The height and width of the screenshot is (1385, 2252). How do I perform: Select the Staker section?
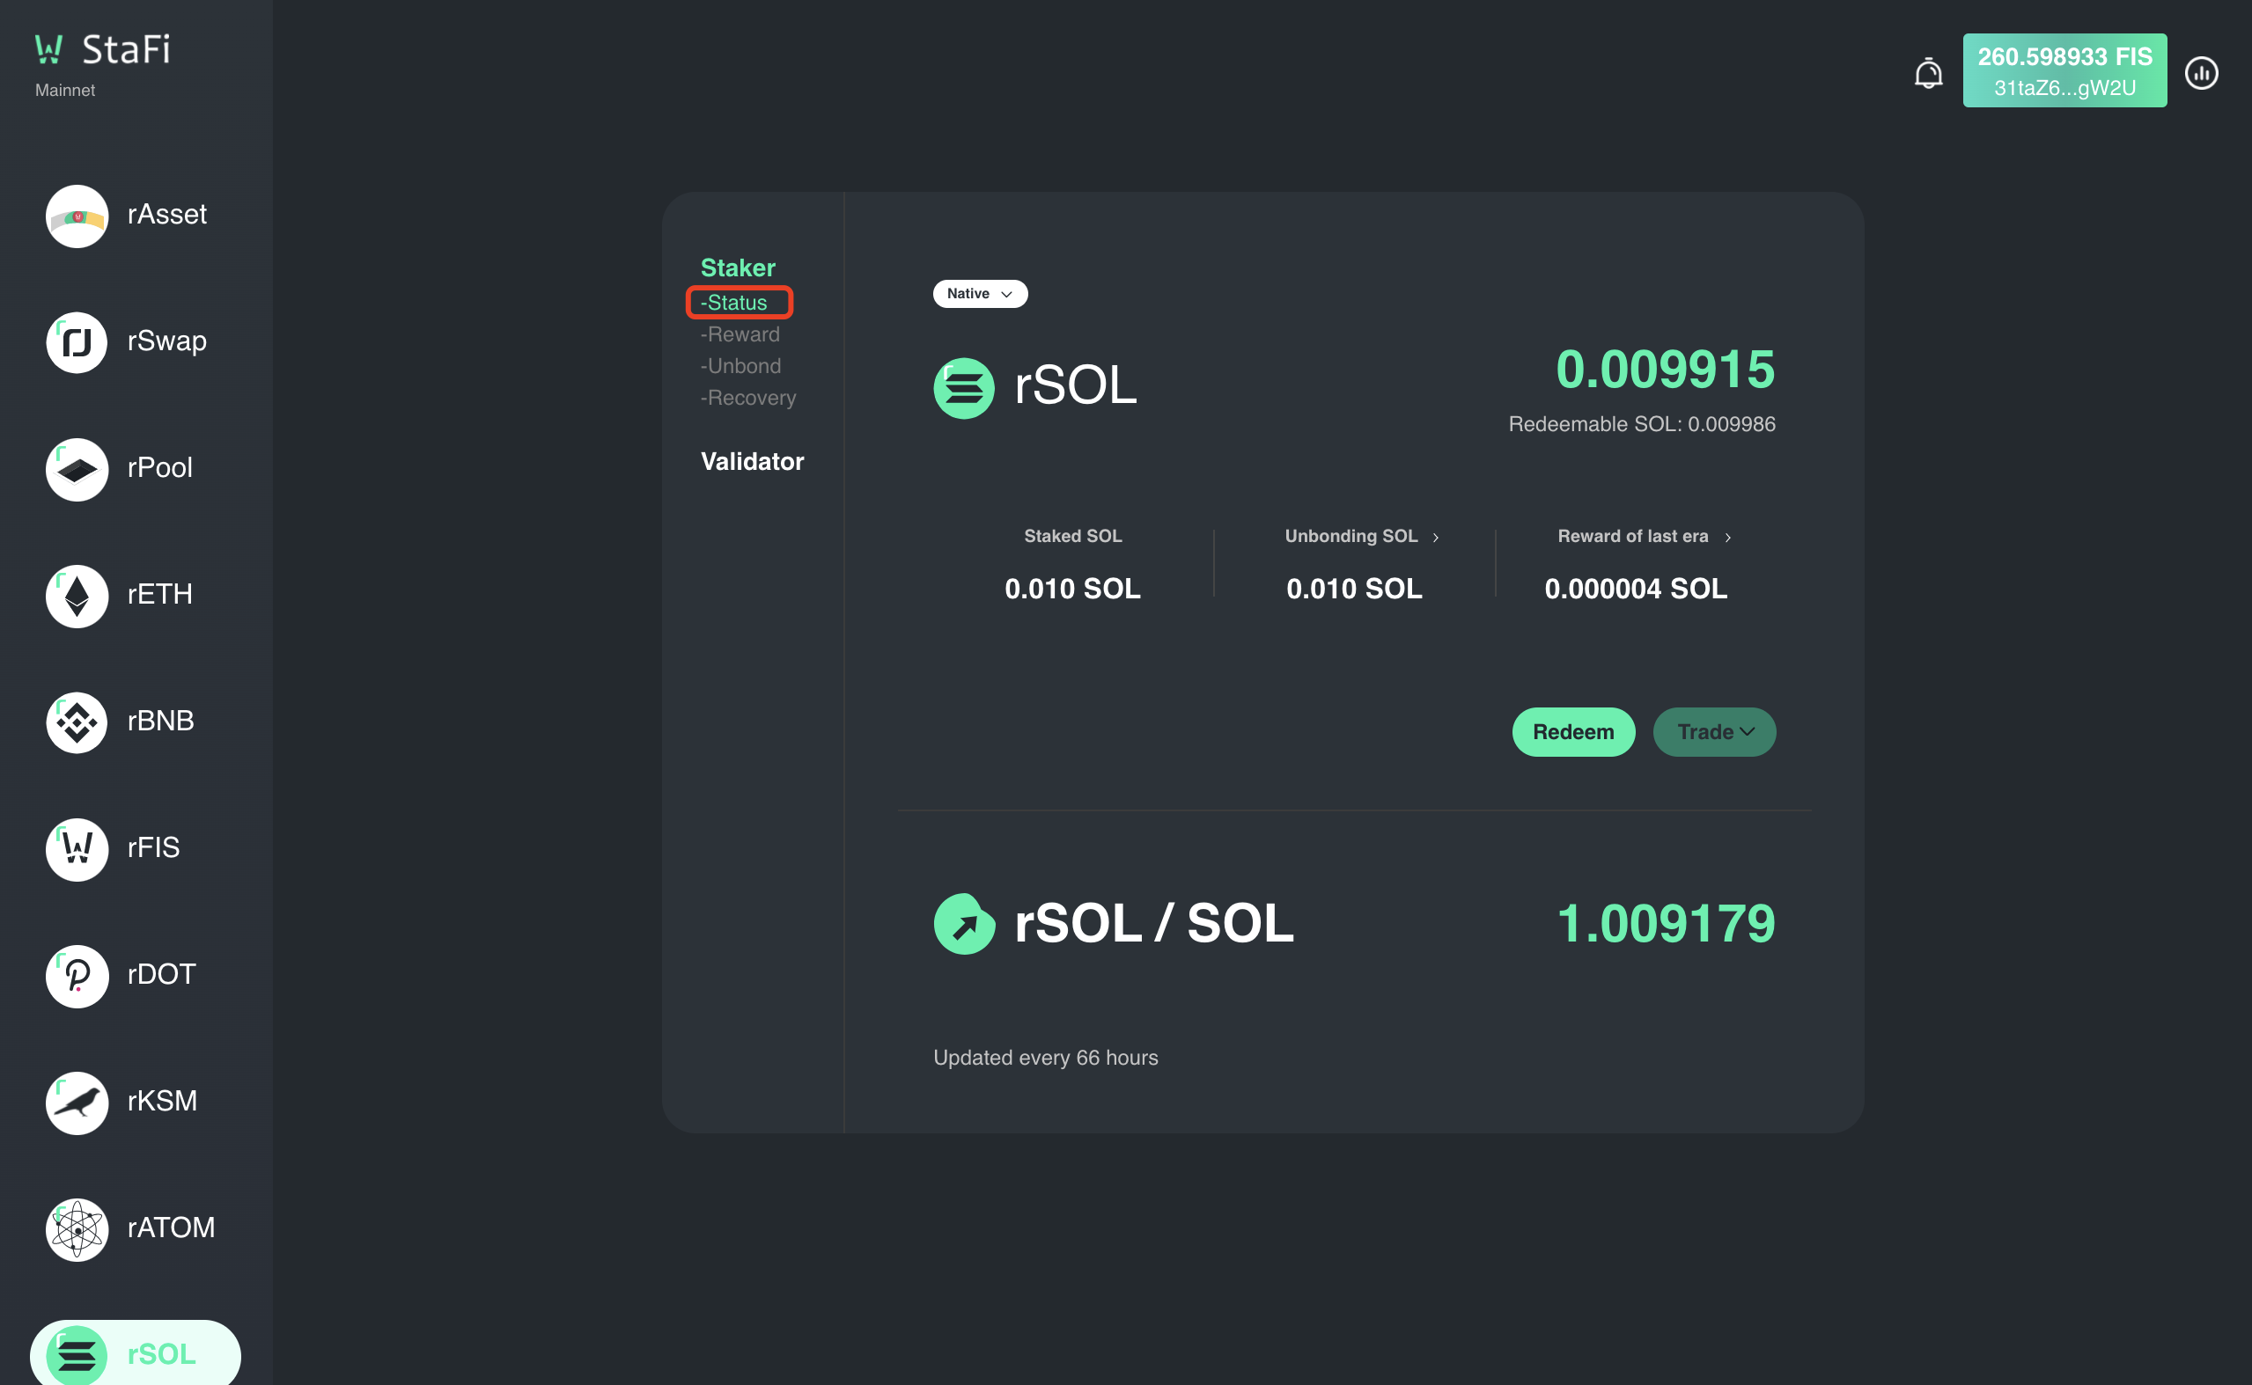738,268
